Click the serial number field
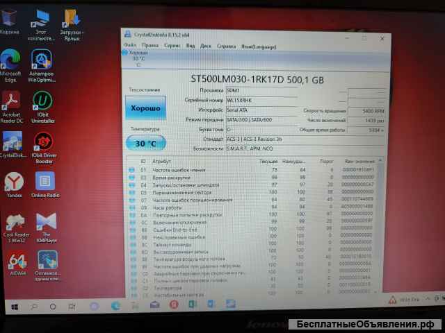This screenshot has height=333, width=445. coord(261,100)
